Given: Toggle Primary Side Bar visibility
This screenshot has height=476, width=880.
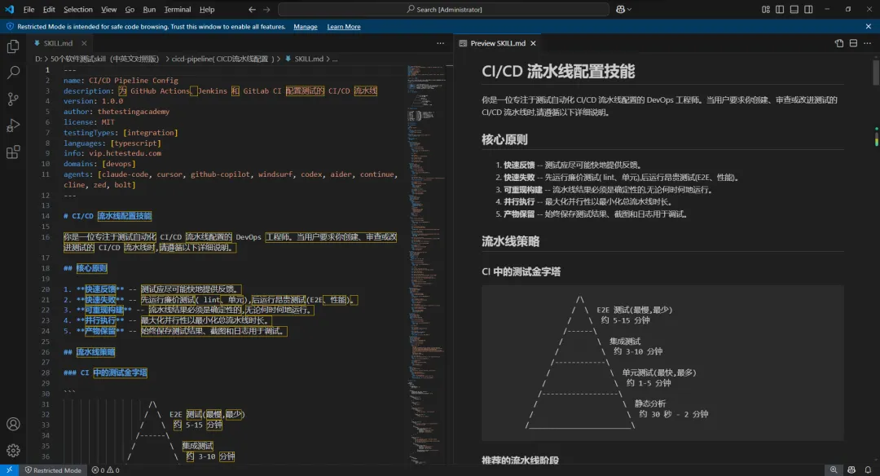Looking at the screenshot, I should pos(780,10).
